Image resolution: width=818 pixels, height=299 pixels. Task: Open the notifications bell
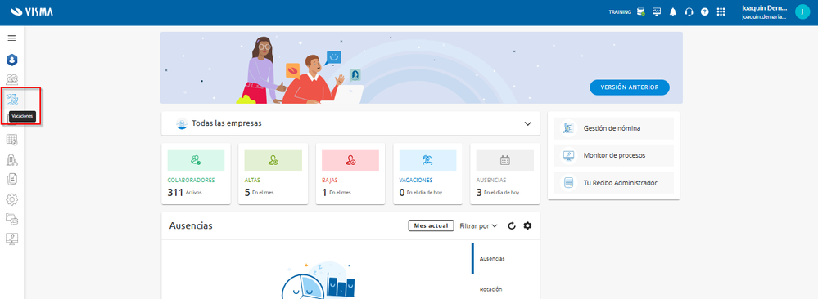(673, 12)
